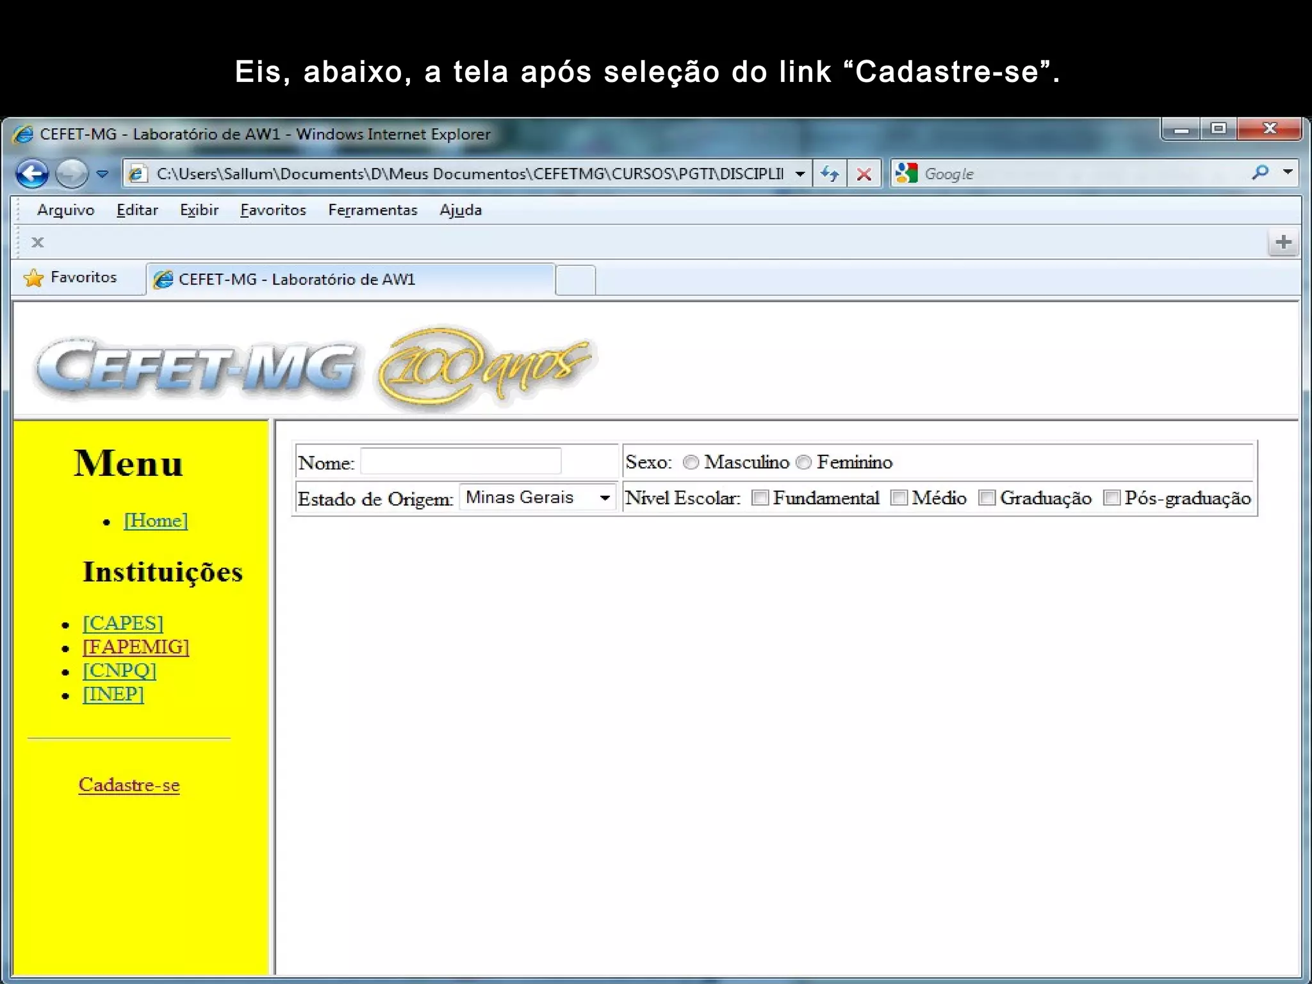Expand recent pages dropdown near Back button
Viewport: 1312px width, 984px height.
tap(102, 174)
